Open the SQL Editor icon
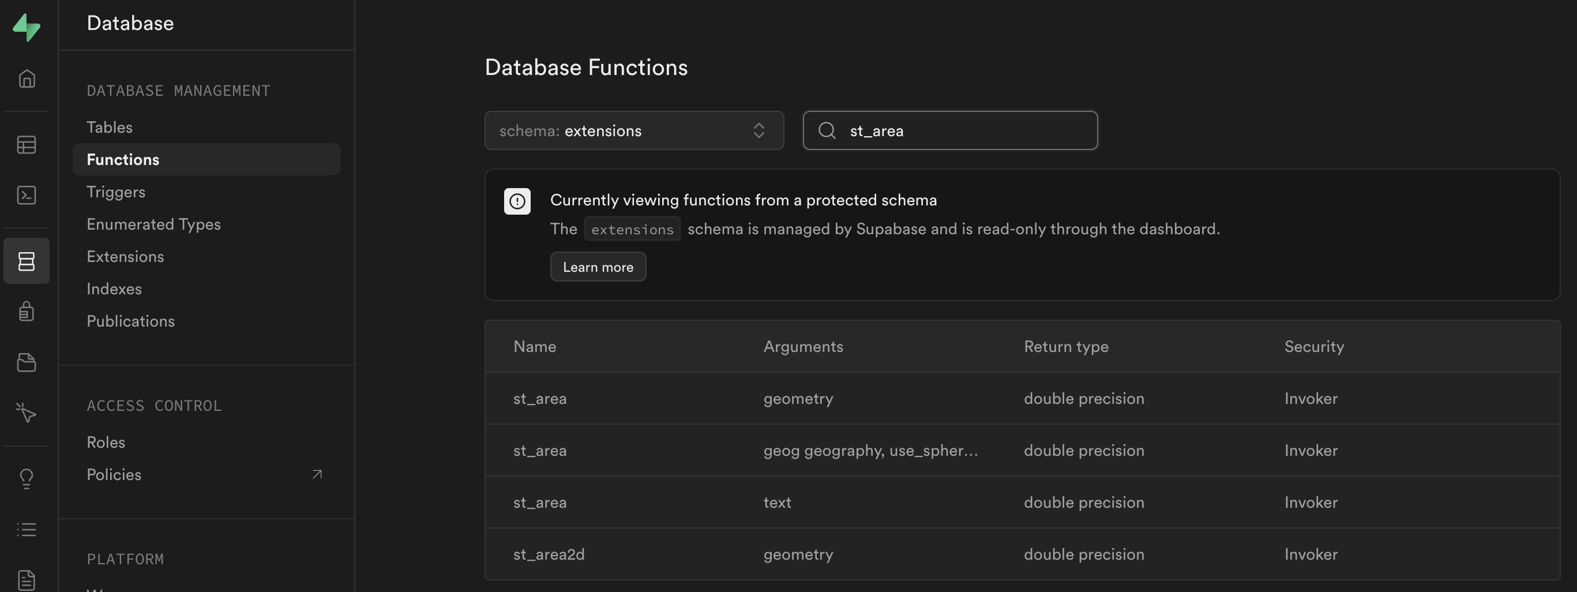Viewport: 1577px width, 592px height. 27,195
